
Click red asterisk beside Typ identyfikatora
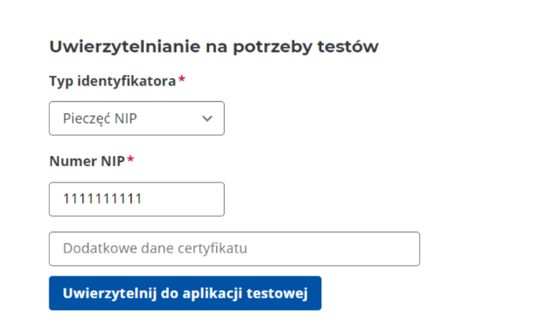[x=182, y=79]
